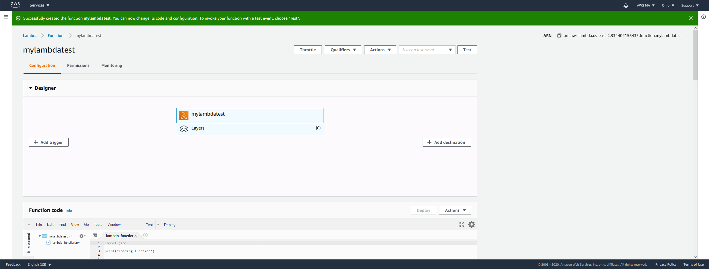The image size is (709, 269).
Task: Open the View menu in code editor
Action: 75,224
